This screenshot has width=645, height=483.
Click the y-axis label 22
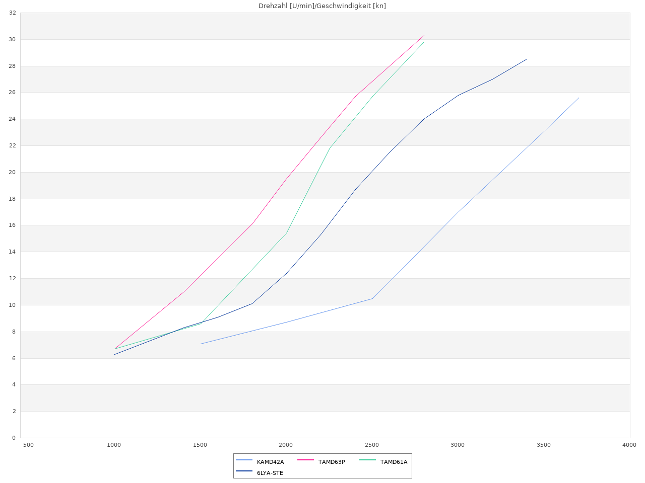point(13,145)
